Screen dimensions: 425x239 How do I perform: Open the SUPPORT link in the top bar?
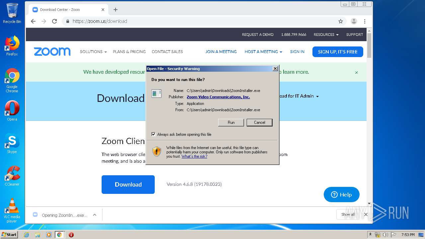pyautogui.click(x=355, y=35)
